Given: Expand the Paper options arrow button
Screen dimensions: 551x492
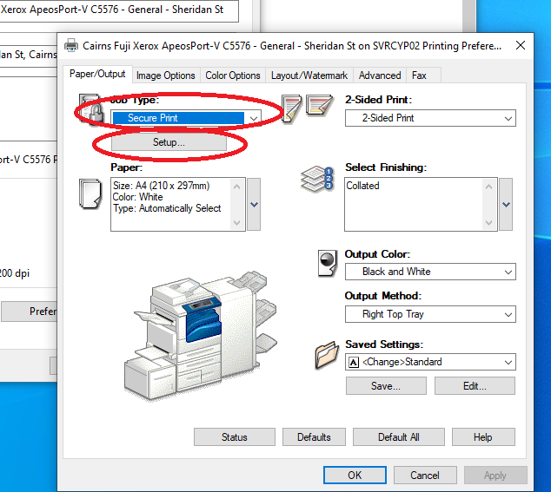Looking at the screenshot, I should [x=254, y=204].
